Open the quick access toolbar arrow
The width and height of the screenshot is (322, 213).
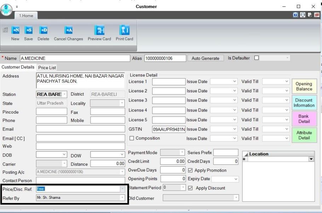pyautogui.click(x=17, y=7)
